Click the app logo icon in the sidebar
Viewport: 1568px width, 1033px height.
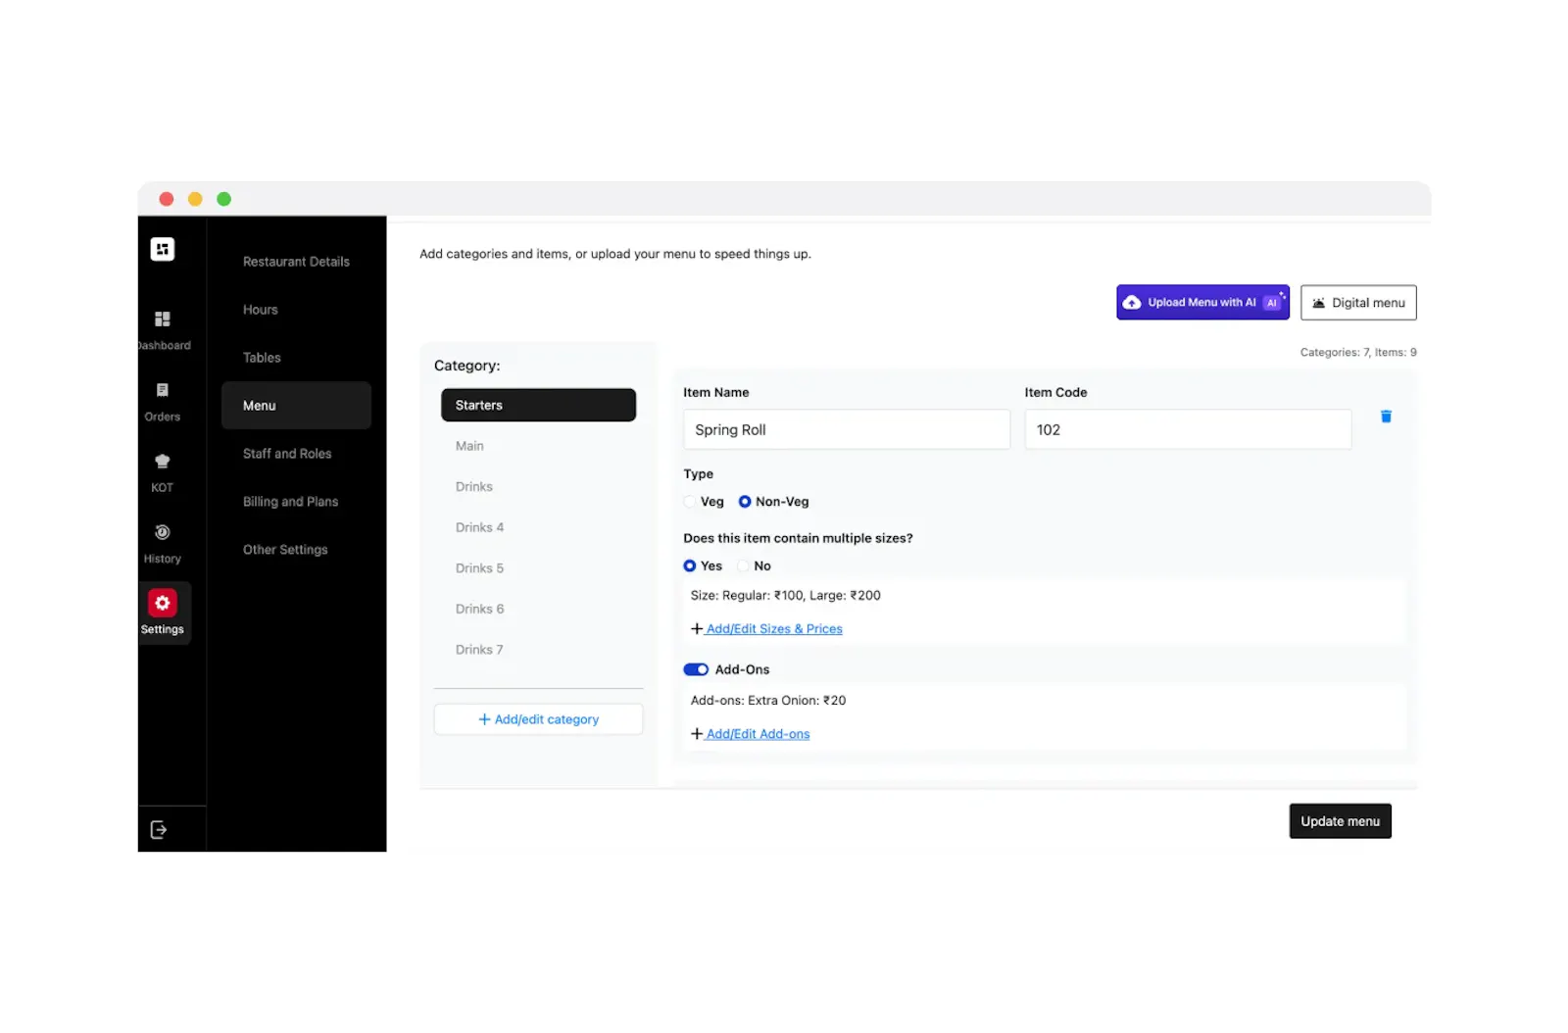click(163, 249)
